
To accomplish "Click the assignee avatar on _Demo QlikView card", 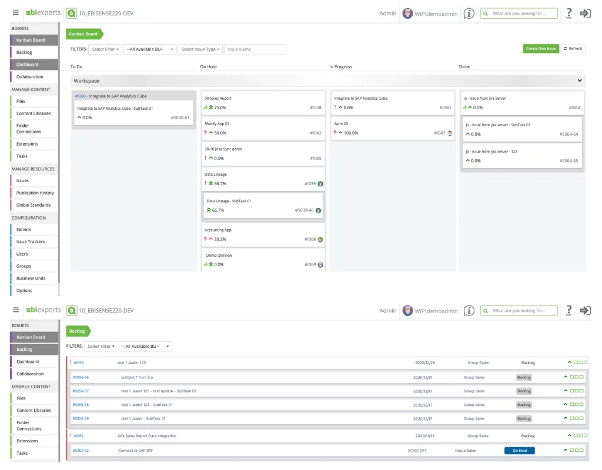I will 320,265.
